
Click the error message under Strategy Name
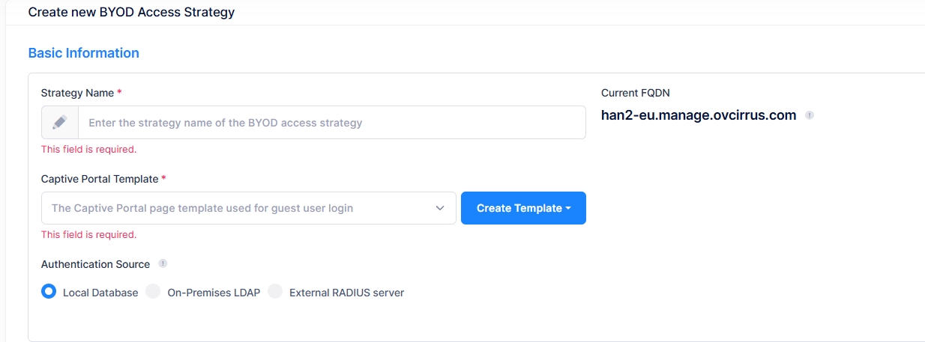click(88, 149)
